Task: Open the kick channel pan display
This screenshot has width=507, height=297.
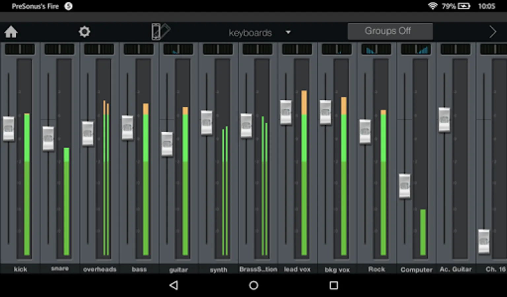Action: [x=20, y=49]
